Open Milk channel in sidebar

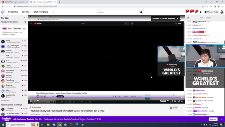pyautogui.click(x=14, y=56)
